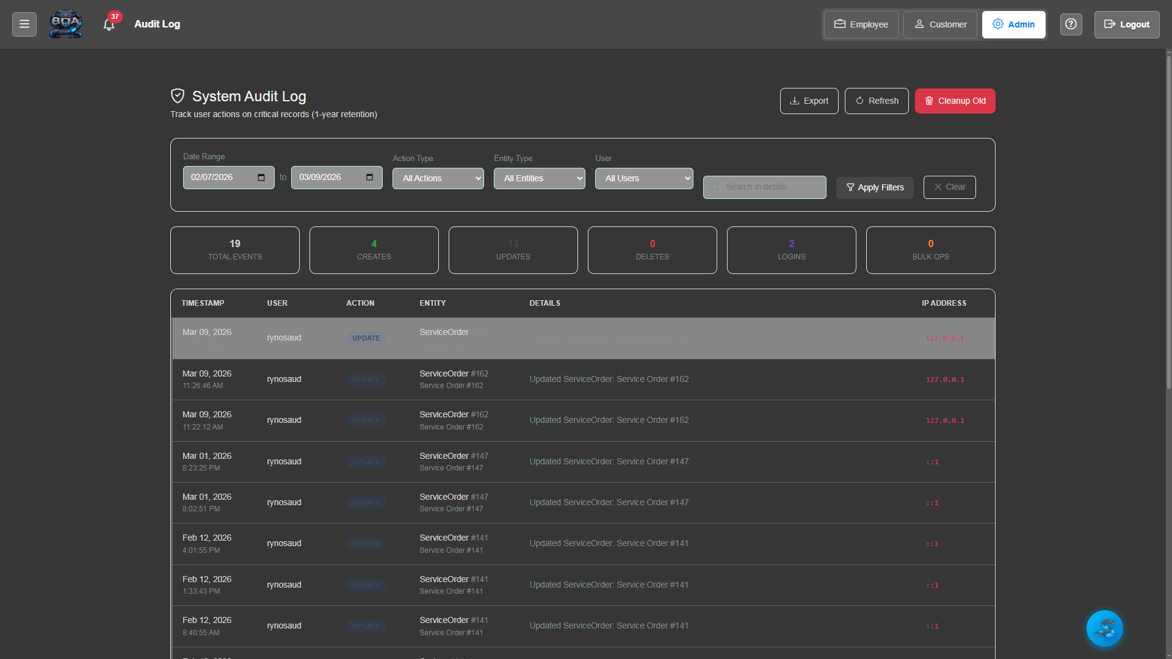Switch to the Customer view
Viewport: 1172px width, 659px height.
coord(939,24)
